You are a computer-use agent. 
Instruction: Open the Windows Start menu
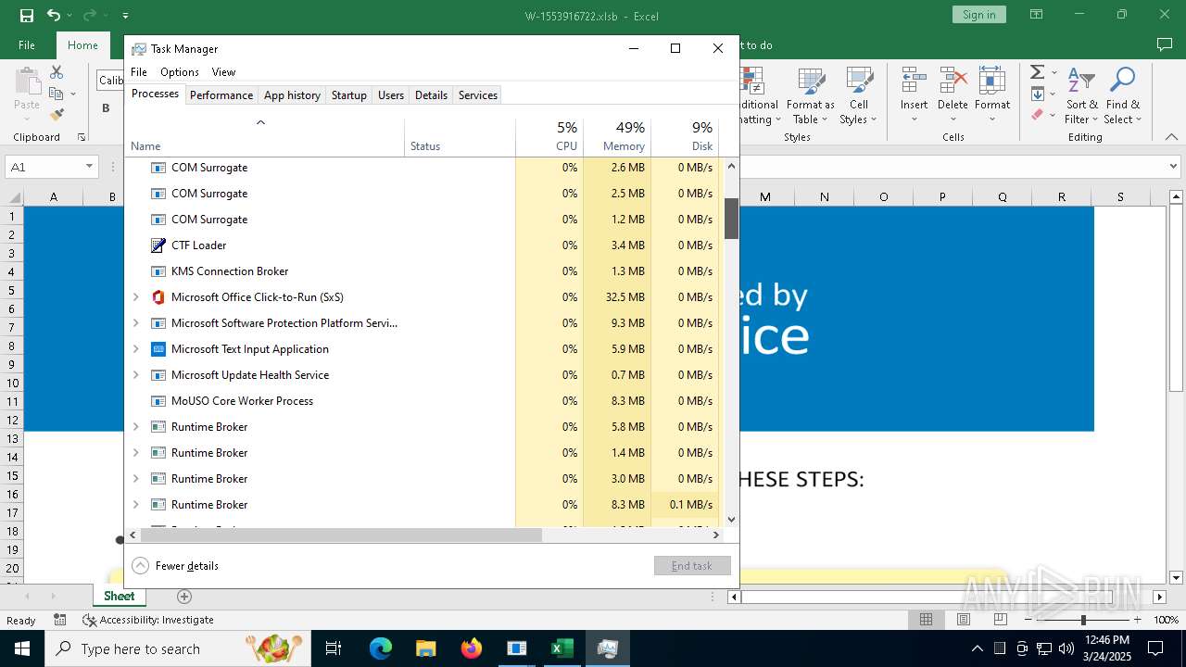click(22, 648)
